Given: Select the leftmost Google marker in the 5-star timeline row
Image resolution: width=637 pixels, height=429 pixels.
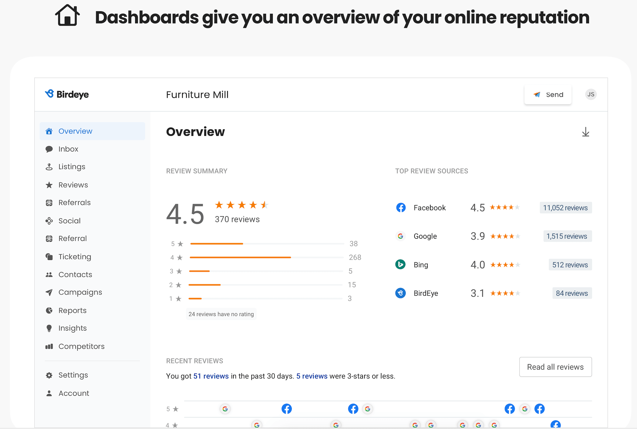Looking at the screenshot, I should click(225, 409).
